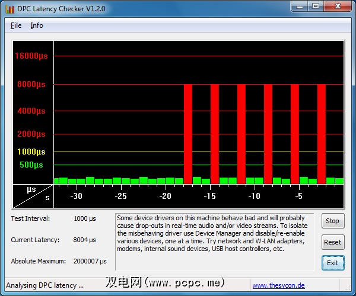356x296 pixels.
Task: Open the Info menu
Action: [37, 25]
